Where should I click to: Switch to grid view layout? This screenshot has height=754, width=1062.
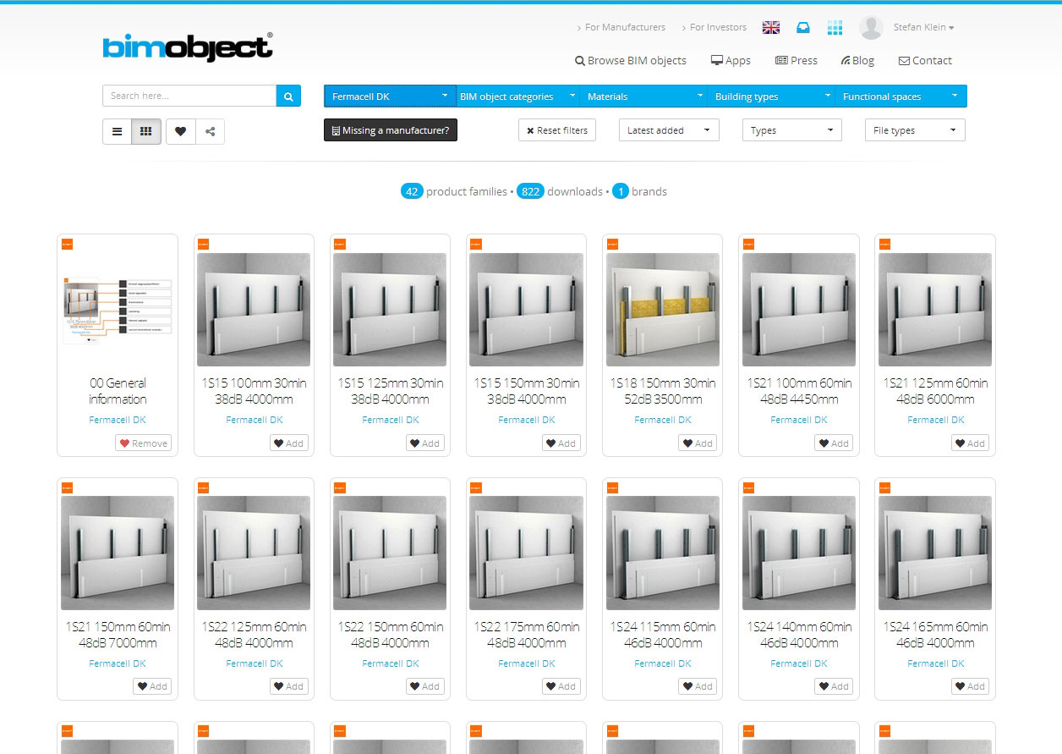pos(146,131)
